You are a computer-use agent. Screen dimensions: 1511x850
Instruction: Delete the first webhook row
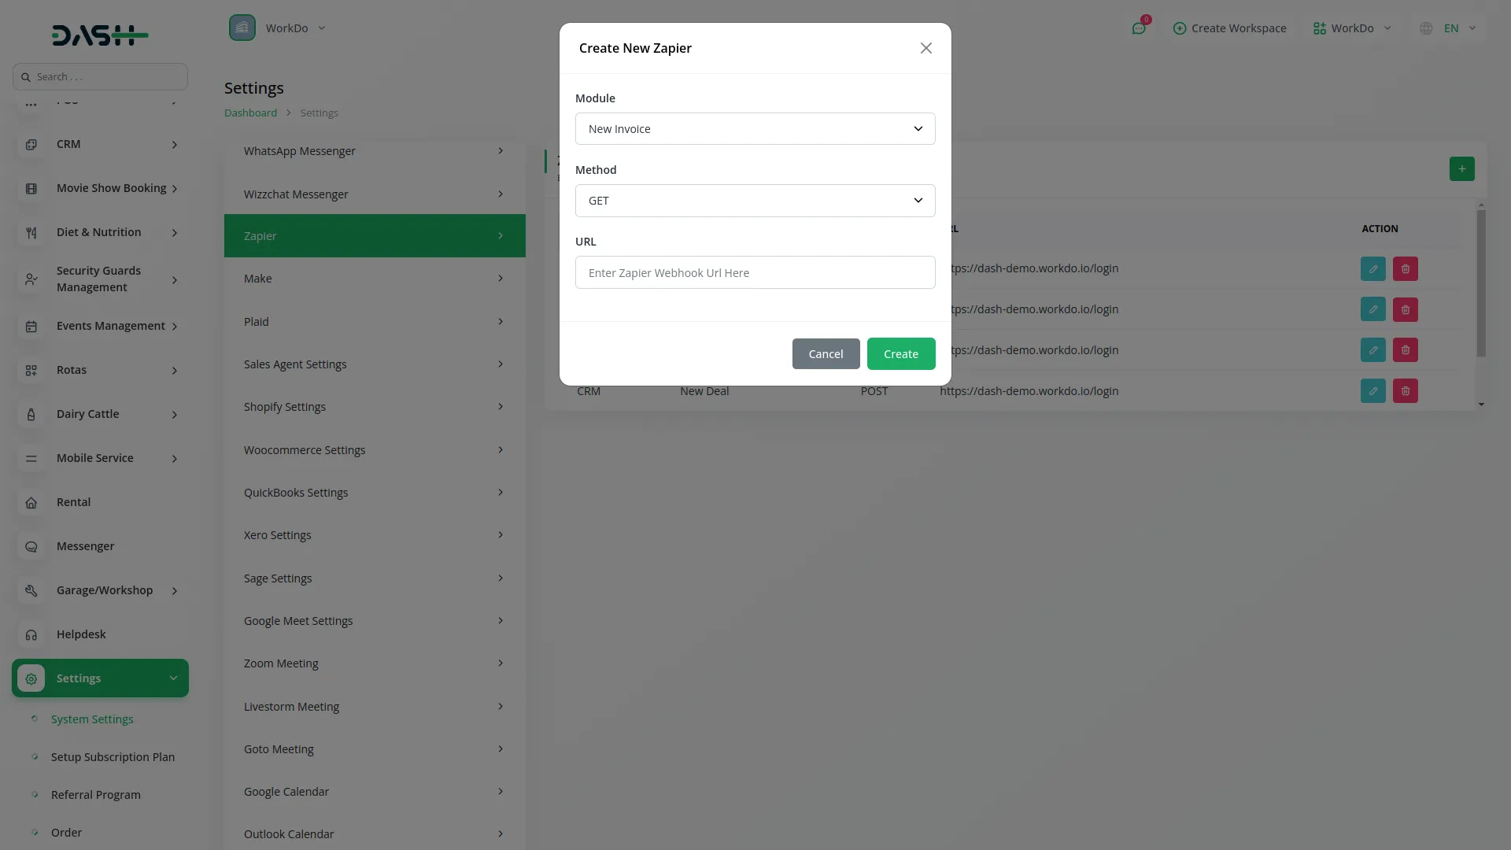1405,268
